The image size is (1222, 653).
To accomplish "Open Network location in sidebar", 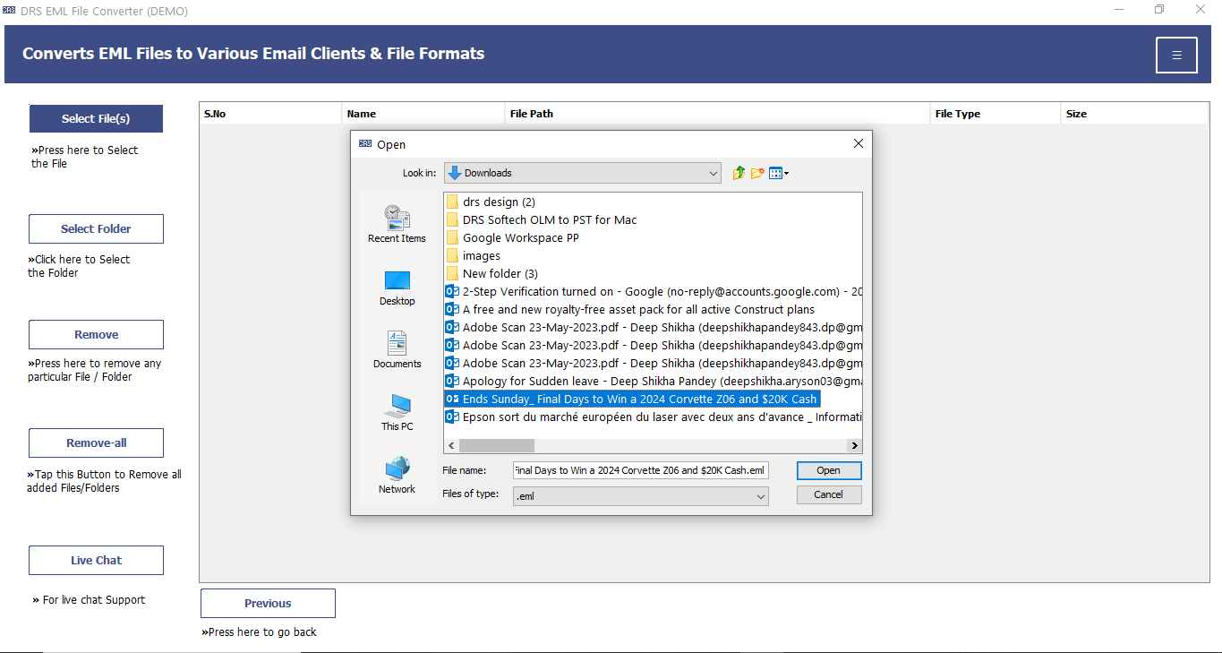I will pyautogui.click(x=397, y=476).
